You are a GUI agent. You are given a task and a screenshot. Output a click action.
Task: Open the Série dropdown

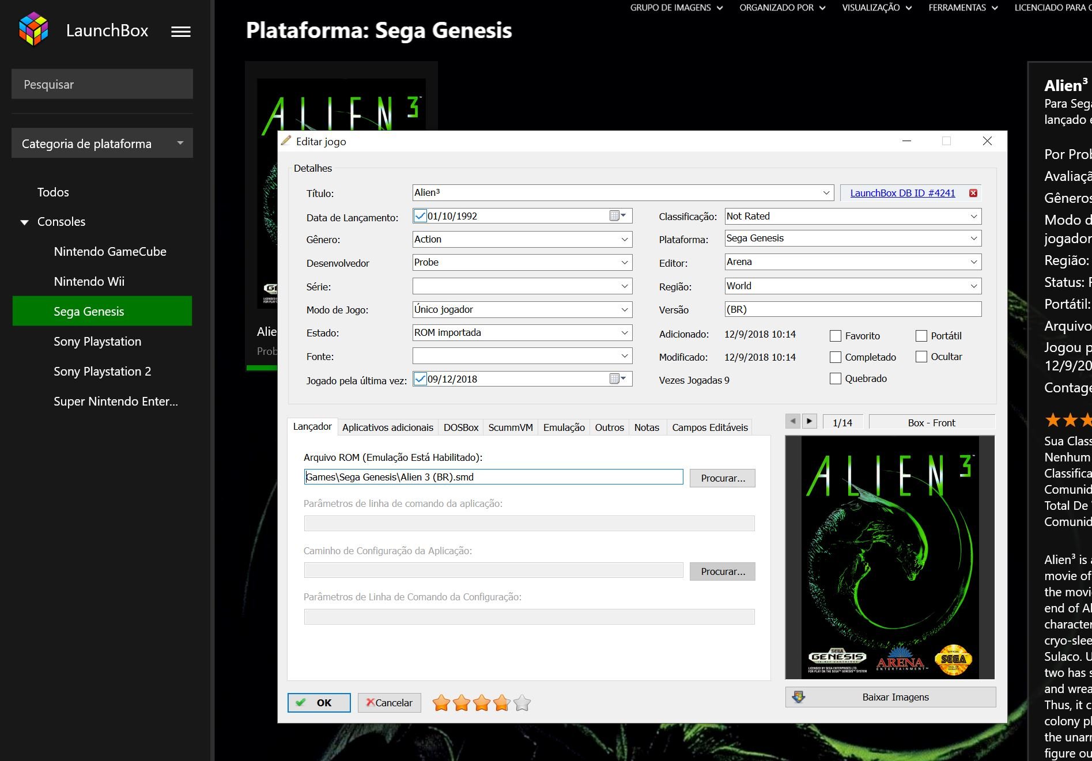[x=625, y=286]
